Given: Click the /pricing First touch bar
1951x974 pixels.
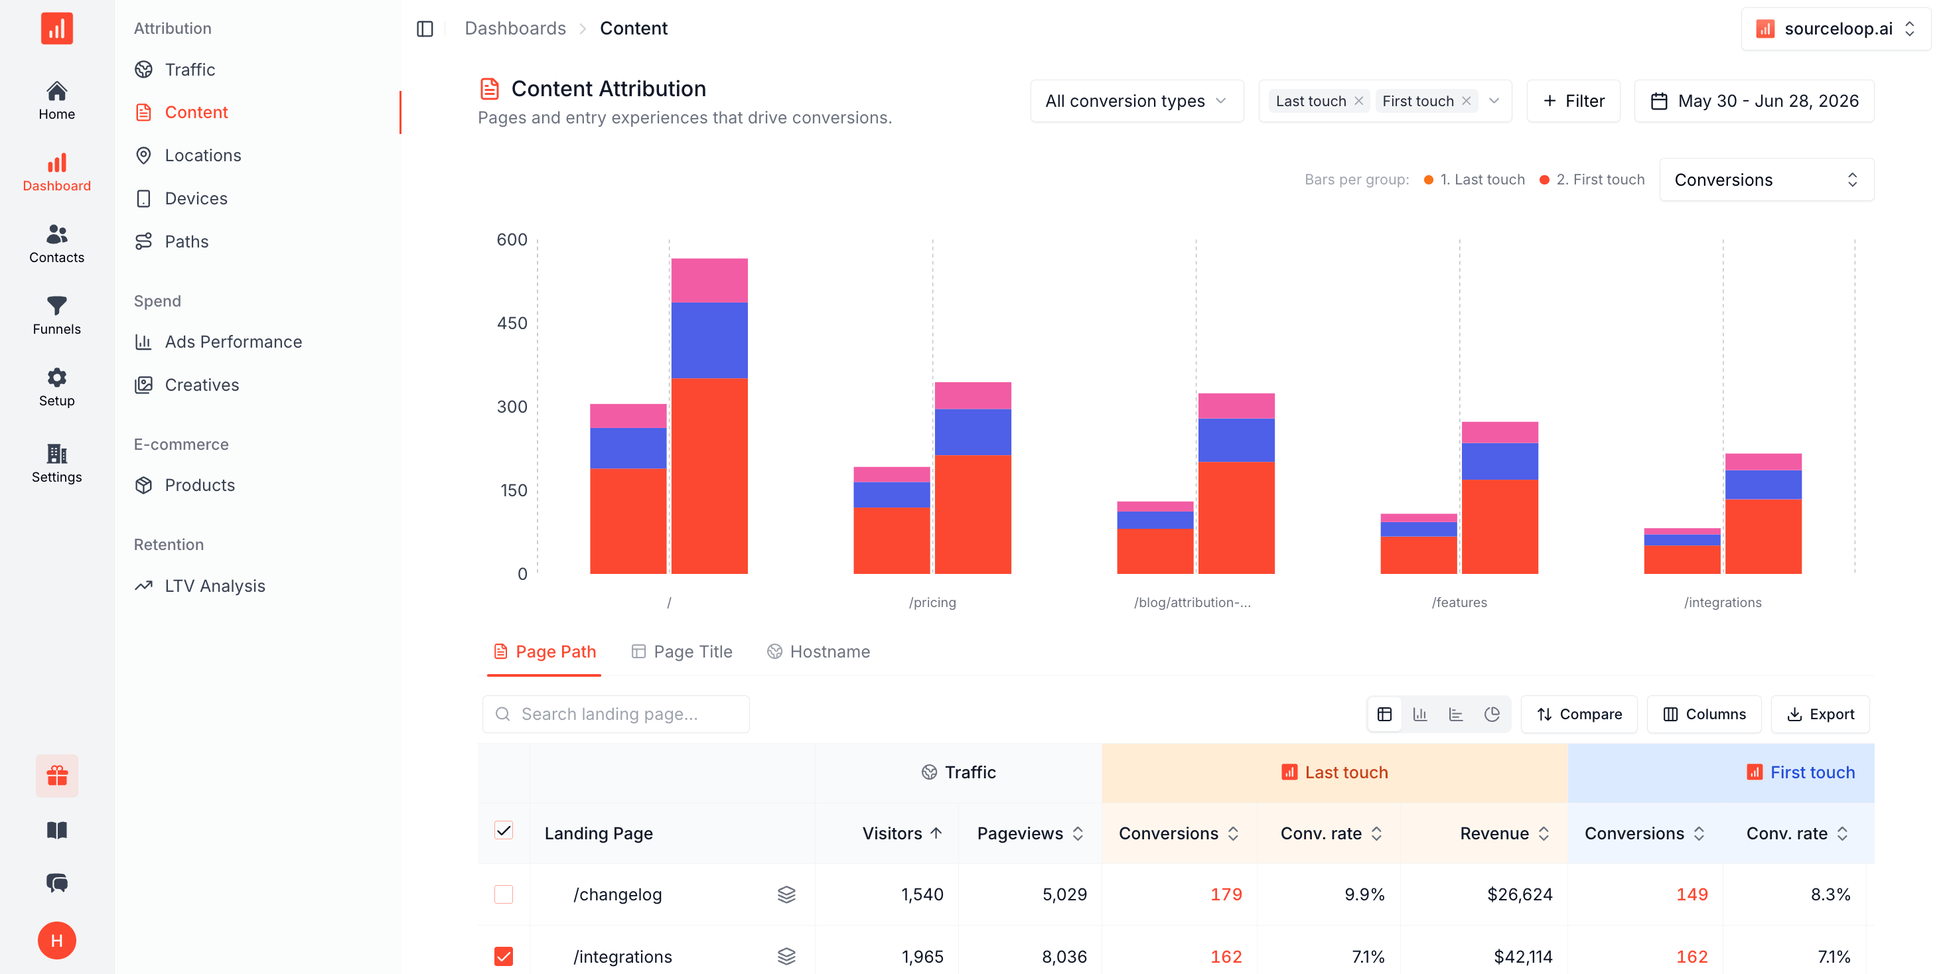Looking at the screenshot, I should pos(972,478).
